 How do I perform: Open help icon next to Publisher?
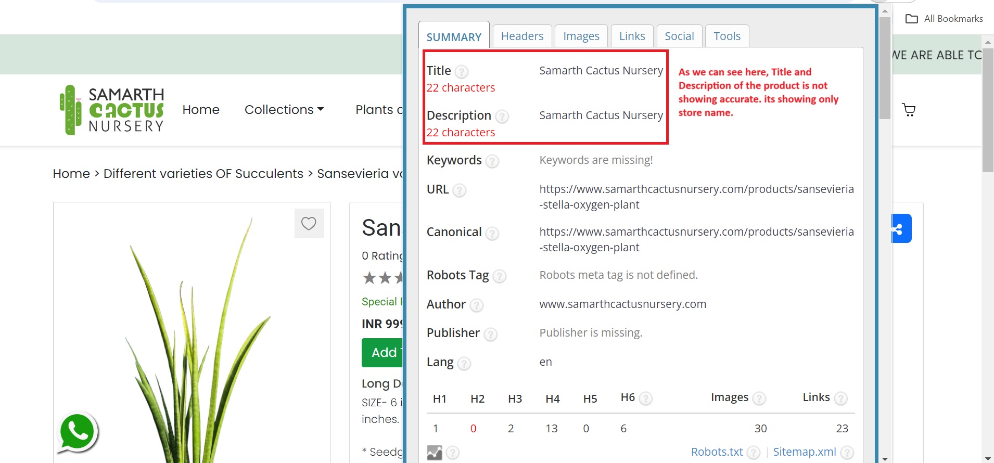490,334
